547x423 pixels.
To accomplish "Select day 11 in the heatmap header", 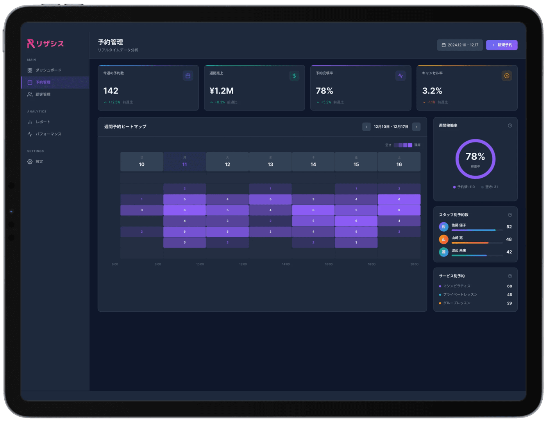I will tap(184, 162).
